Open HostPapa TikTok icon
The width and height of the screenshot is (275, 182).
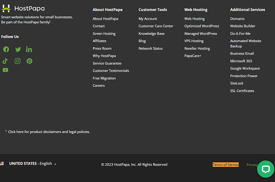(5, 61)
